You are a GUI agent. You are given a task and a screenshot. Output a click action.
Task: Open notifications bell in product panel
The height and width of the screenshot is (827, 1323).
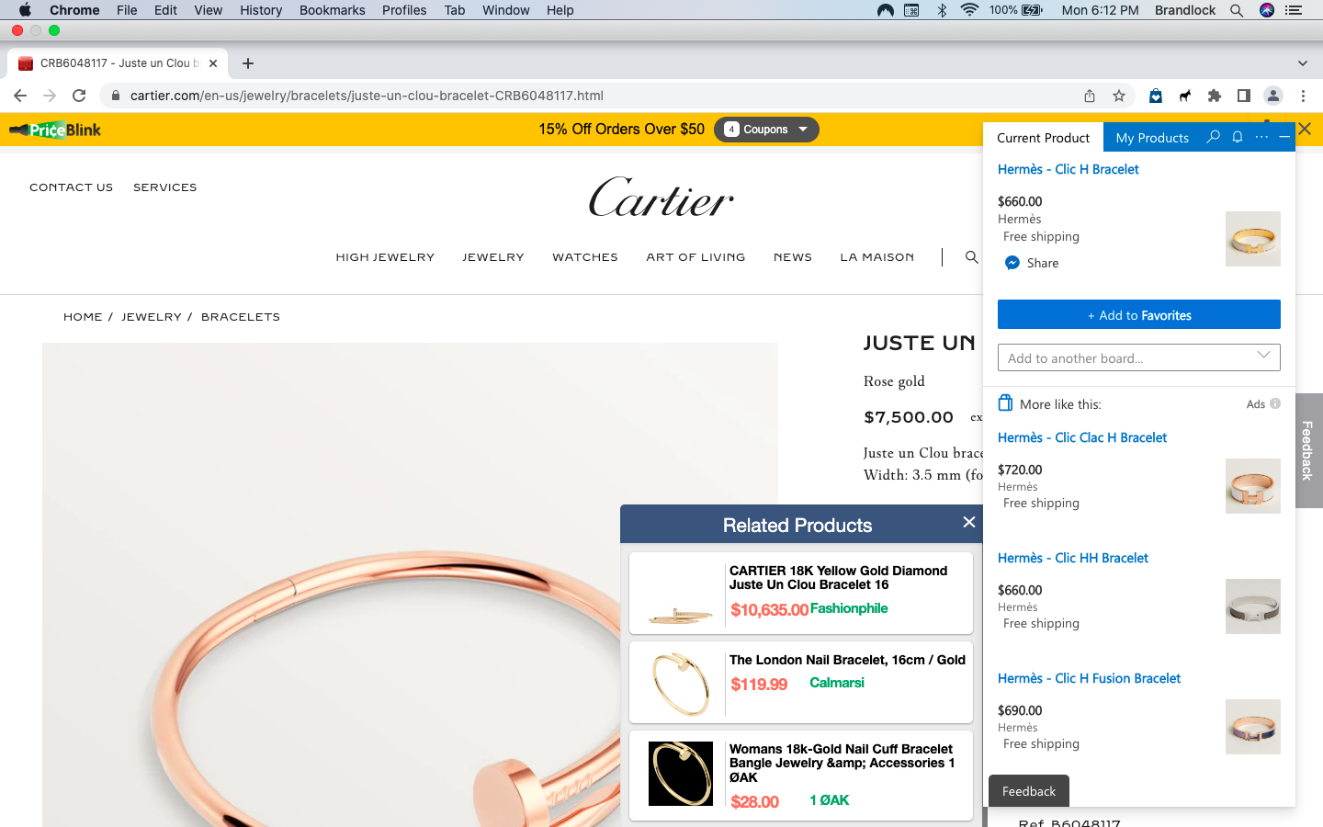(x=1238, y=137)
